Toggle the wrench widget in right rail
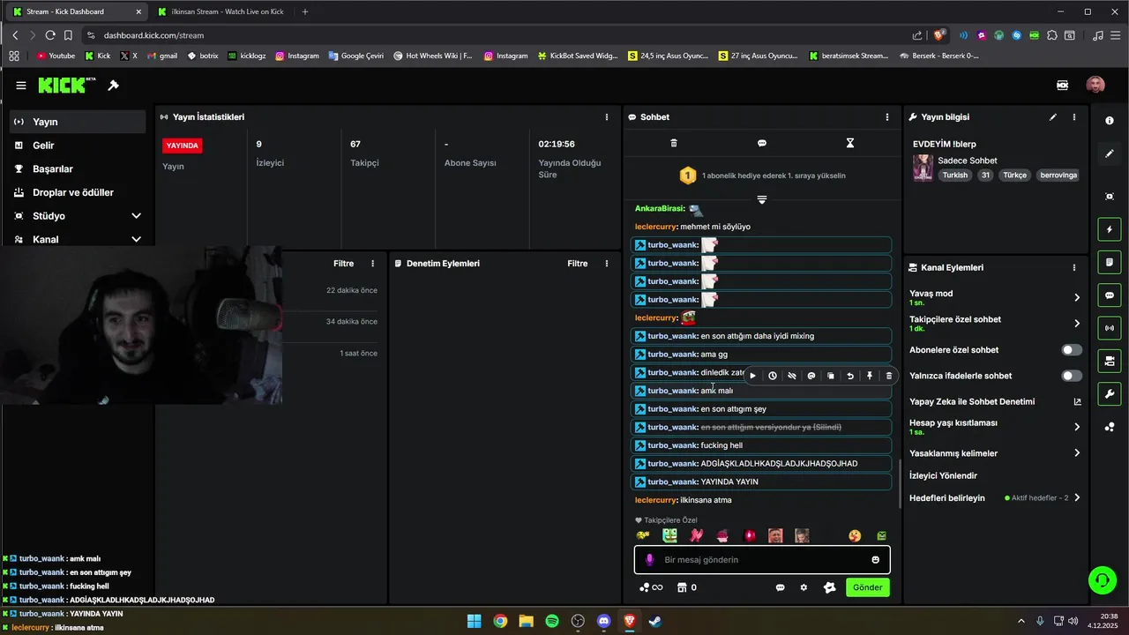Screen dimensions: 1129x635 [1110, 393]
